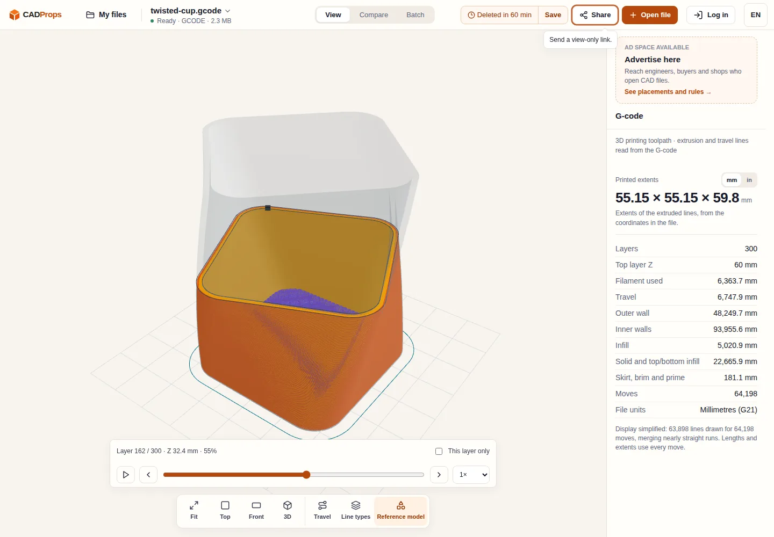Play the layer animation
774x537 pixels.
click(126, 475)
